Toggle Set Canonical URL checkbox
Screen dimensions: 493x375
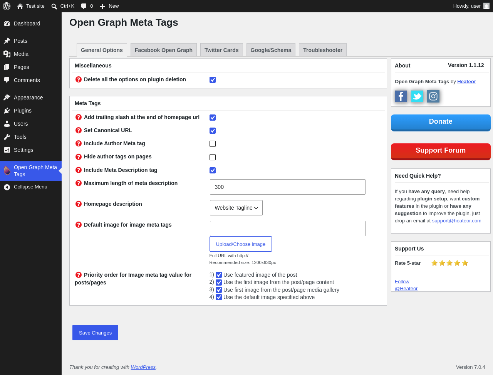coord(213,131)
